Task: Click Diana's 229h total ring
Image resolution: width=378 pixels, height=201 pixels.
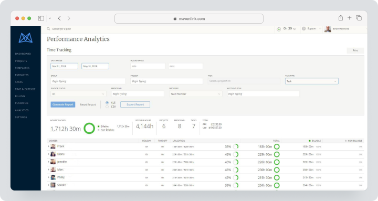Action: [277, 154]
